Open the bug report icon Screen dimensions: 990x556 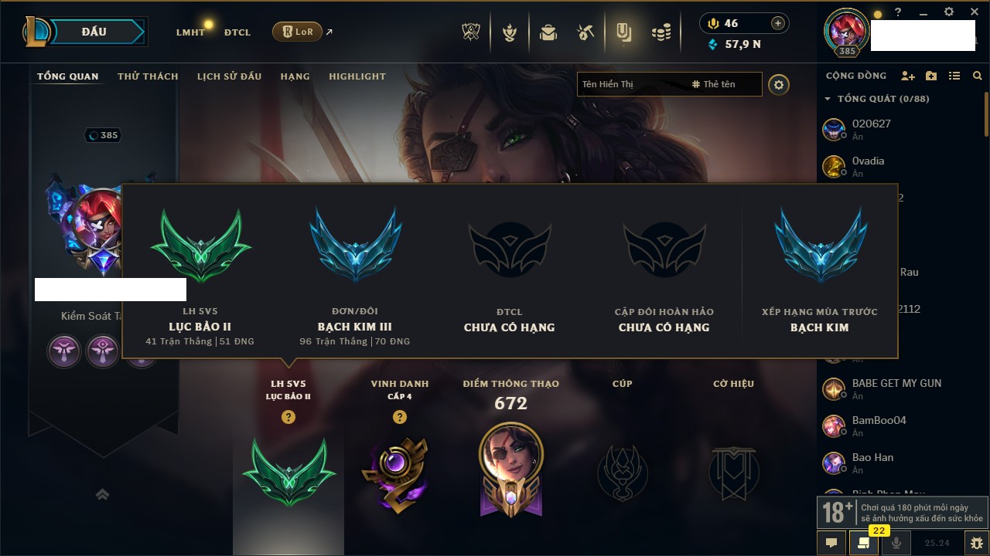pyautogui.click(x=977, y=543)
